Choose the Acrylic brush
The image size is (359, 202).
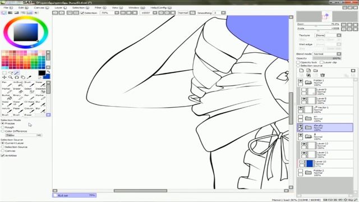7,110
